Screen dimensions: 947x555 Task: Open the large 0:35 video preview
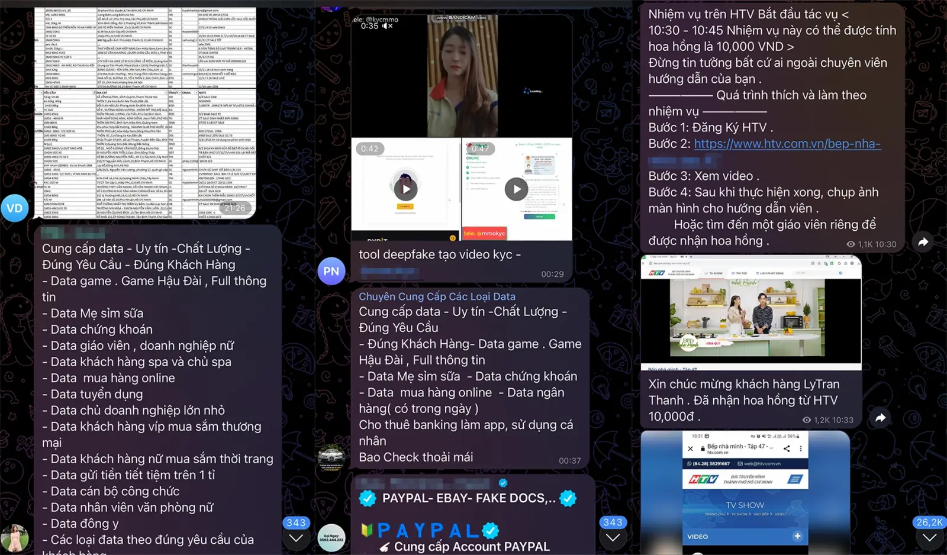tap(462, 77)
